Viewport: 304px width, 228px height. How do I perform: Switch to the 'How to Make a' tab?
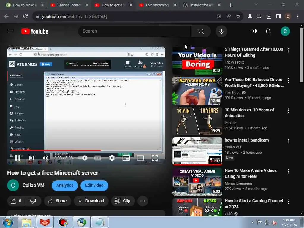coord(24,5)
